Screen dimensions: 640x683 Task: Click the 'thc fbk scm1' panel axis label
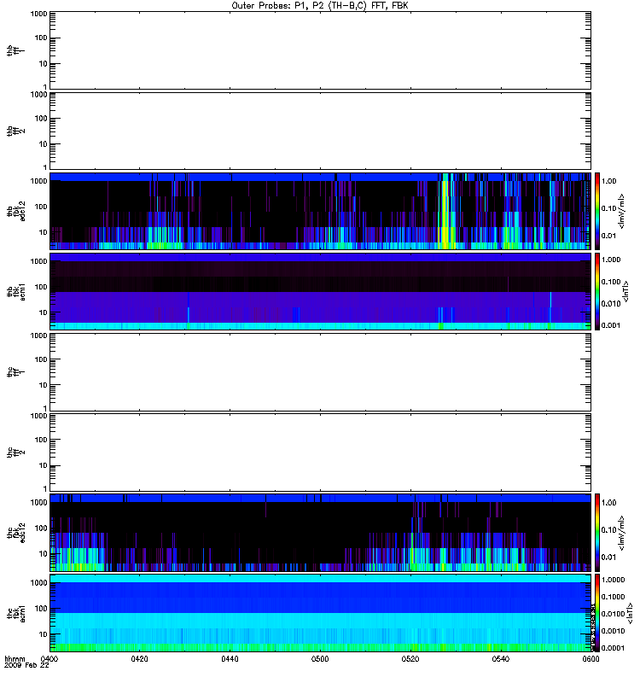[x=16, y=613]
